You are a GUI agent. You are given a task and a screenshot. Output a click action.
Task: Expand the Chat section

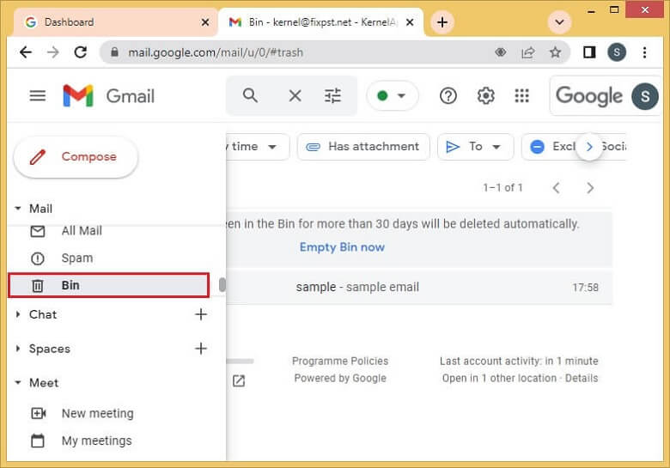point(18,314)
